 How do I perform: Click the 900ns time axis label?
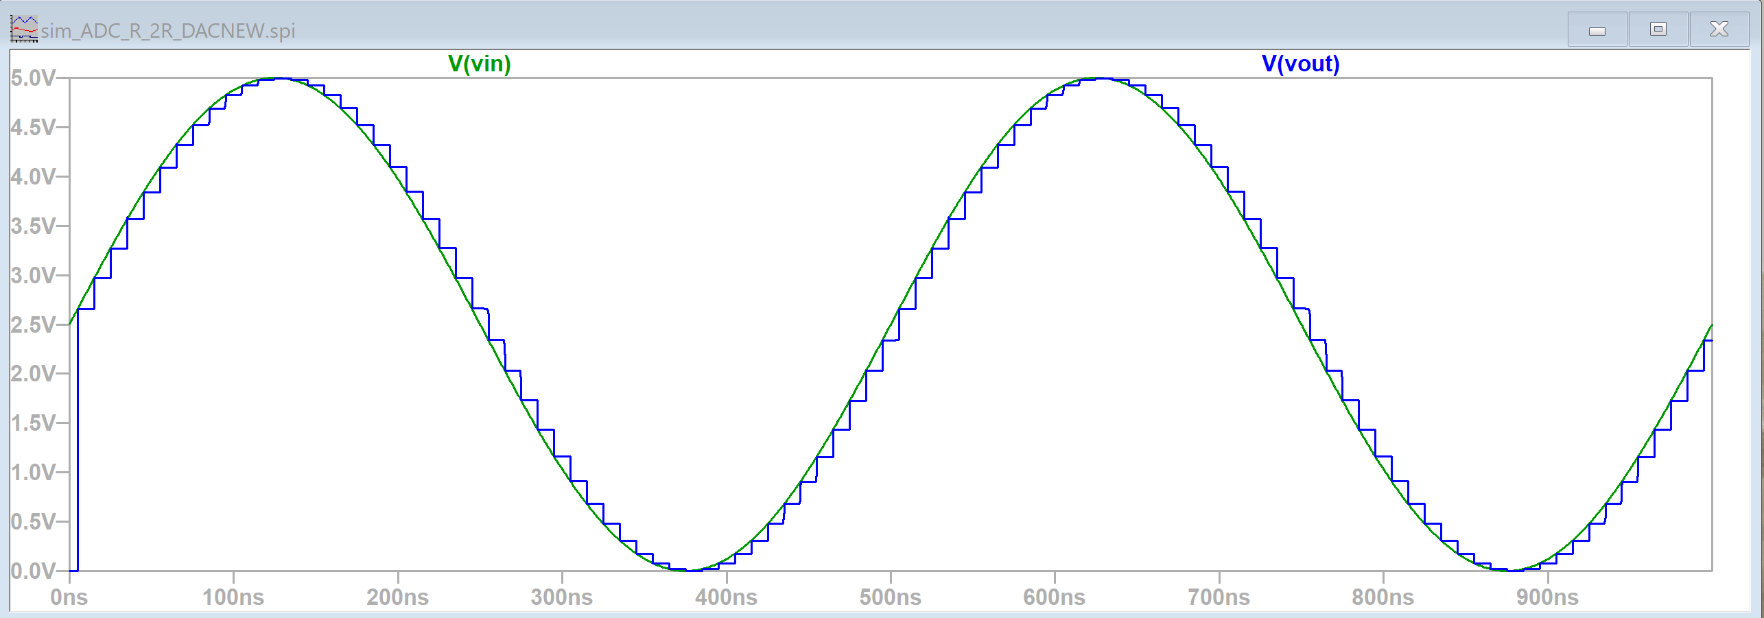(1547, 597)
